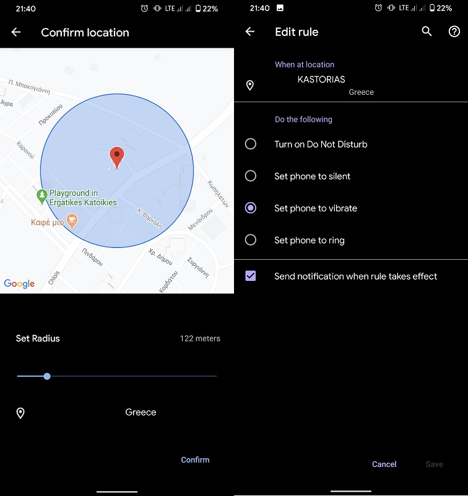Go back from Edit rule screen

[250, 32]
